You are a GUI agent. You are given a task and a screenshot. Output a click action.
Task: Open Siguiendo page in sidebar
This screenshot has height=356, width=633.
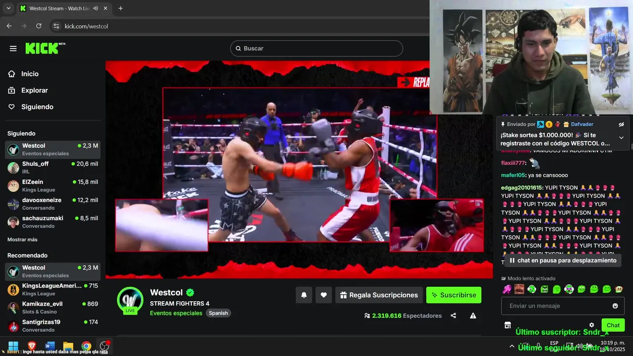pos(31,107)
